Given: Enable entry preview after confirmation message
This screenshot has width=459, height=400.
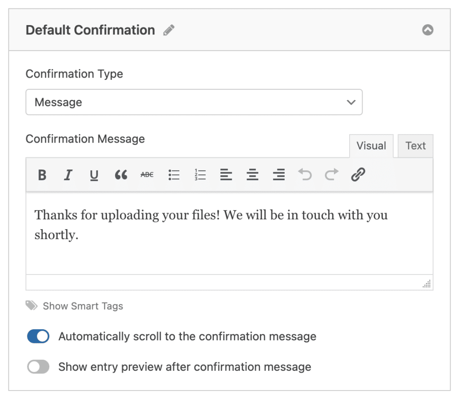Looking at the screenshot, I should (x=38, y=366).
